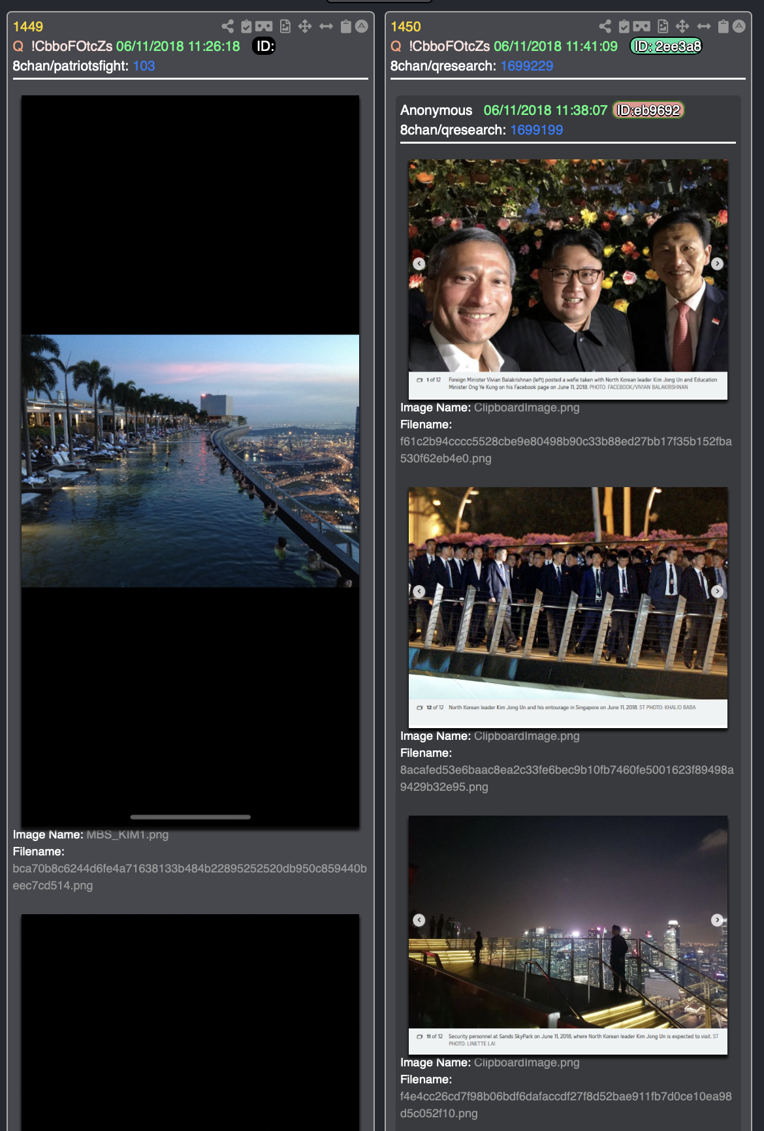Click the filename starting with 8acafed53e6b
The image size is (764, 1131).
(567, 778)
